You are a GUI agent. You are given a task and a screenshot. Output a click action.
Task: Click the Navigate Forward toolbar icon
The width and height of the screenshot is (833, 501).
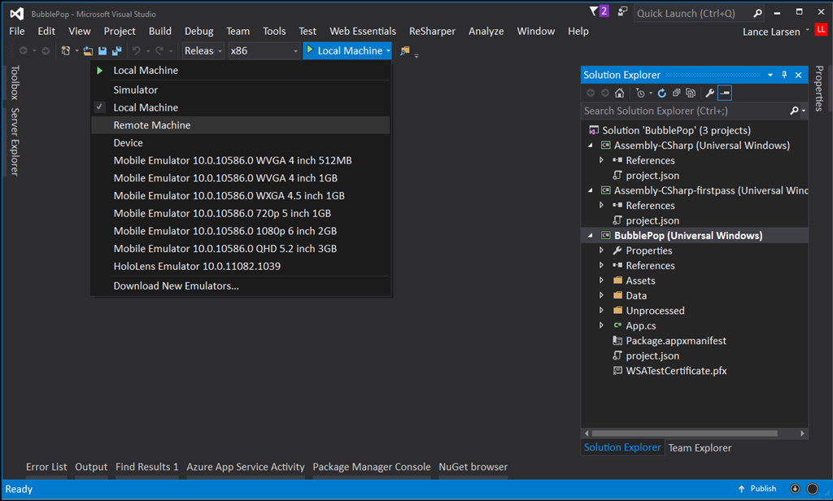(x=46, y=50)
